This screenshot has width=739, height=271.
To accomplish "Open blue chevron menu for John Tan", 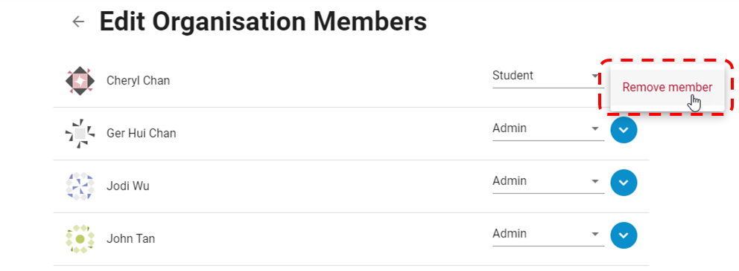I will [624, 235].
